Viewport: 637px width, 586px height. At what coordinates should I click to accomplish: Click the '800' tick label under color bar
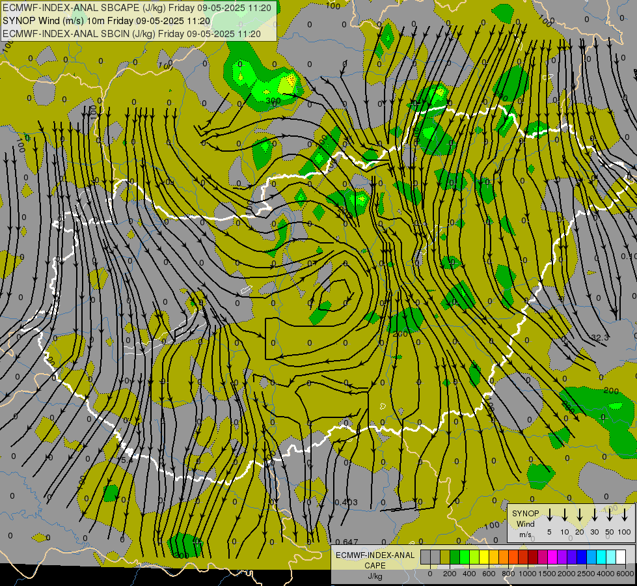pos(508,574)
